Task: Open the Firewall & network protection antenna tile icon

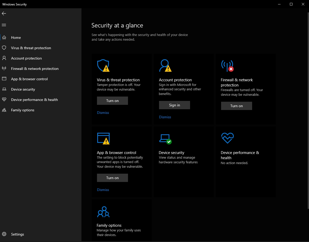Action: [227, 65]
